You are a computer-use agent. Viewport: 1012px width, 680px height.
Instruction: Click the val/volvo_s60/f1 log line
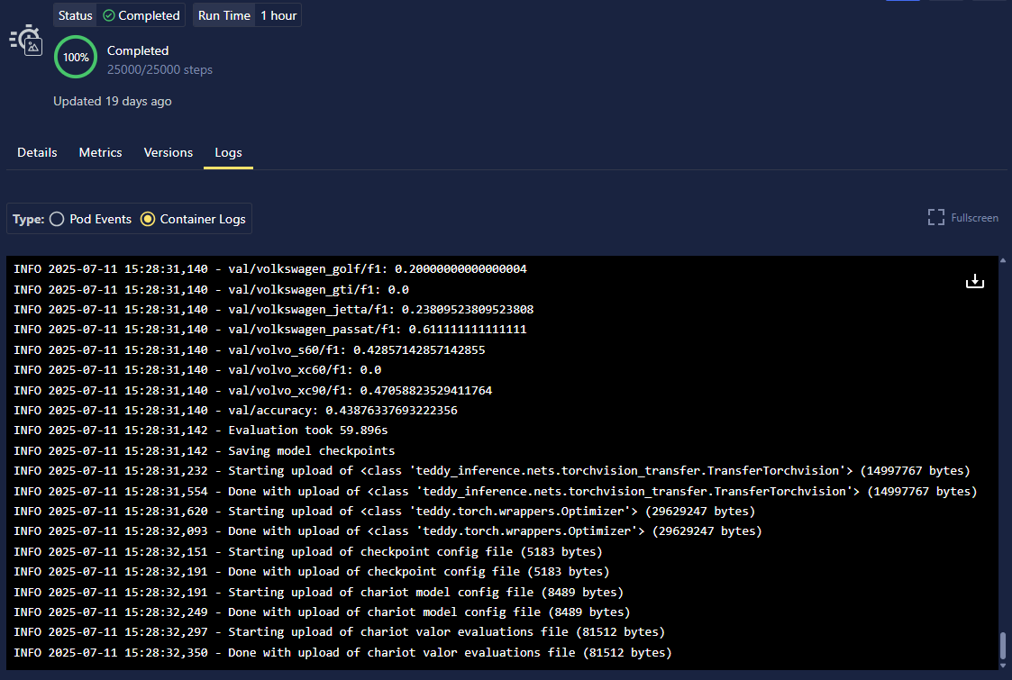click(249, 350)
